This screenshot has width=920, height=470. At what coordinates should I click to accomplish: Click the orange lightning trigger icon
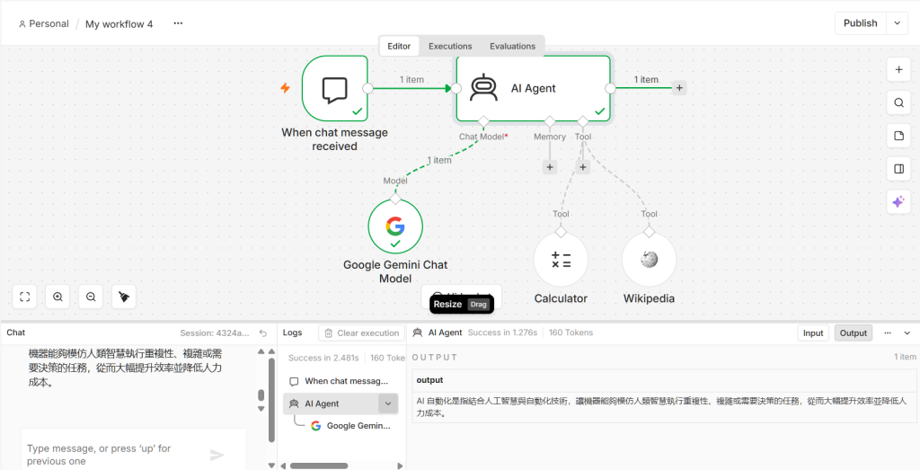click(285, 88)
